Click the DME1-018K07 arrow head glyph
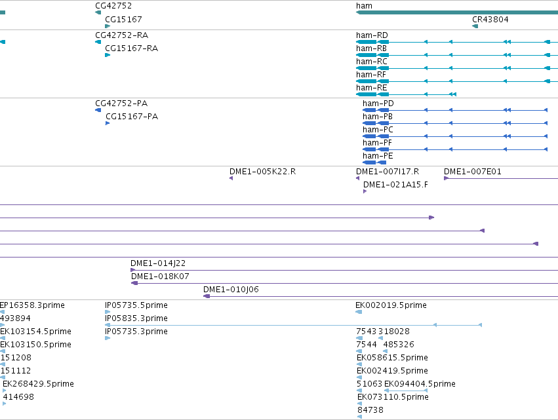Viewport: 558px width, 420px height. pyautogui.click(x=134, y=283)
